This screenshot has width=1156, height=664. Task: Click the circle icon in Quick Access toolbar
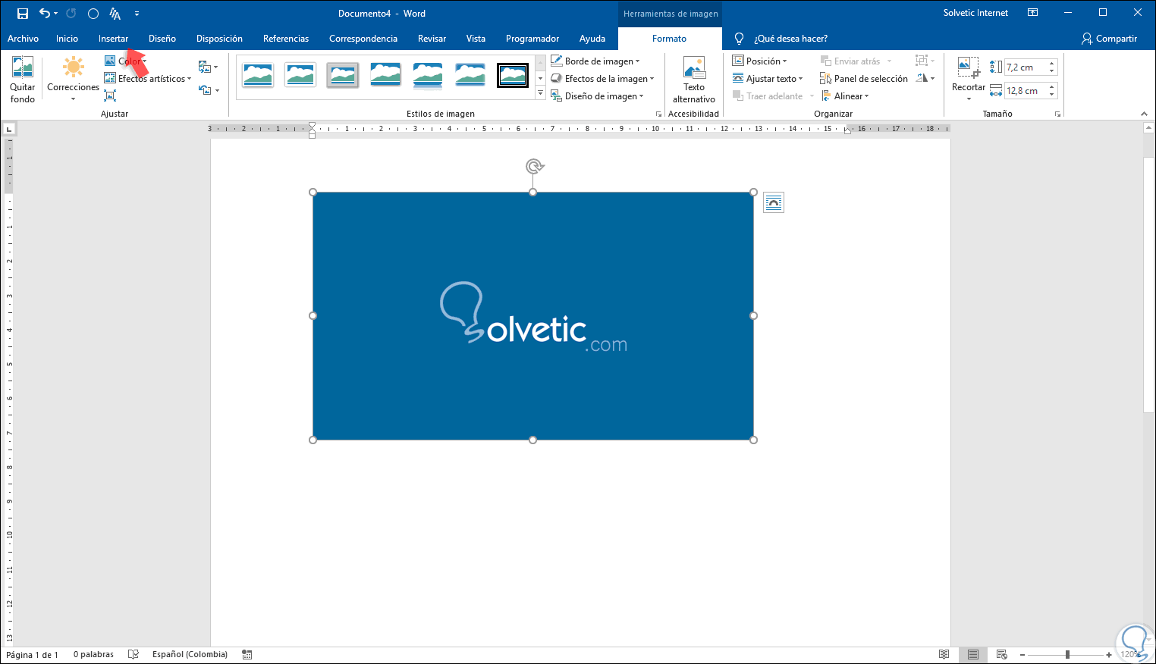tap(93, 14)
